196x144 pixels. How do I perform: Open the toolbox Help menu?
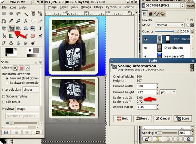click(23, 8)
